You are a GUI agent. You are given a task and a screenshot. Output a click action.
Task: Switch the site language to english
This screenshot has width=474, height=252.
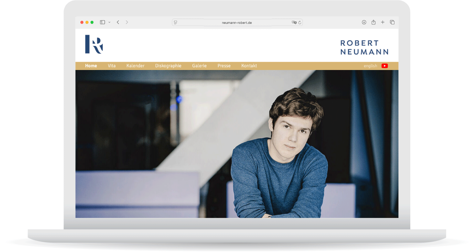point(370,66)
